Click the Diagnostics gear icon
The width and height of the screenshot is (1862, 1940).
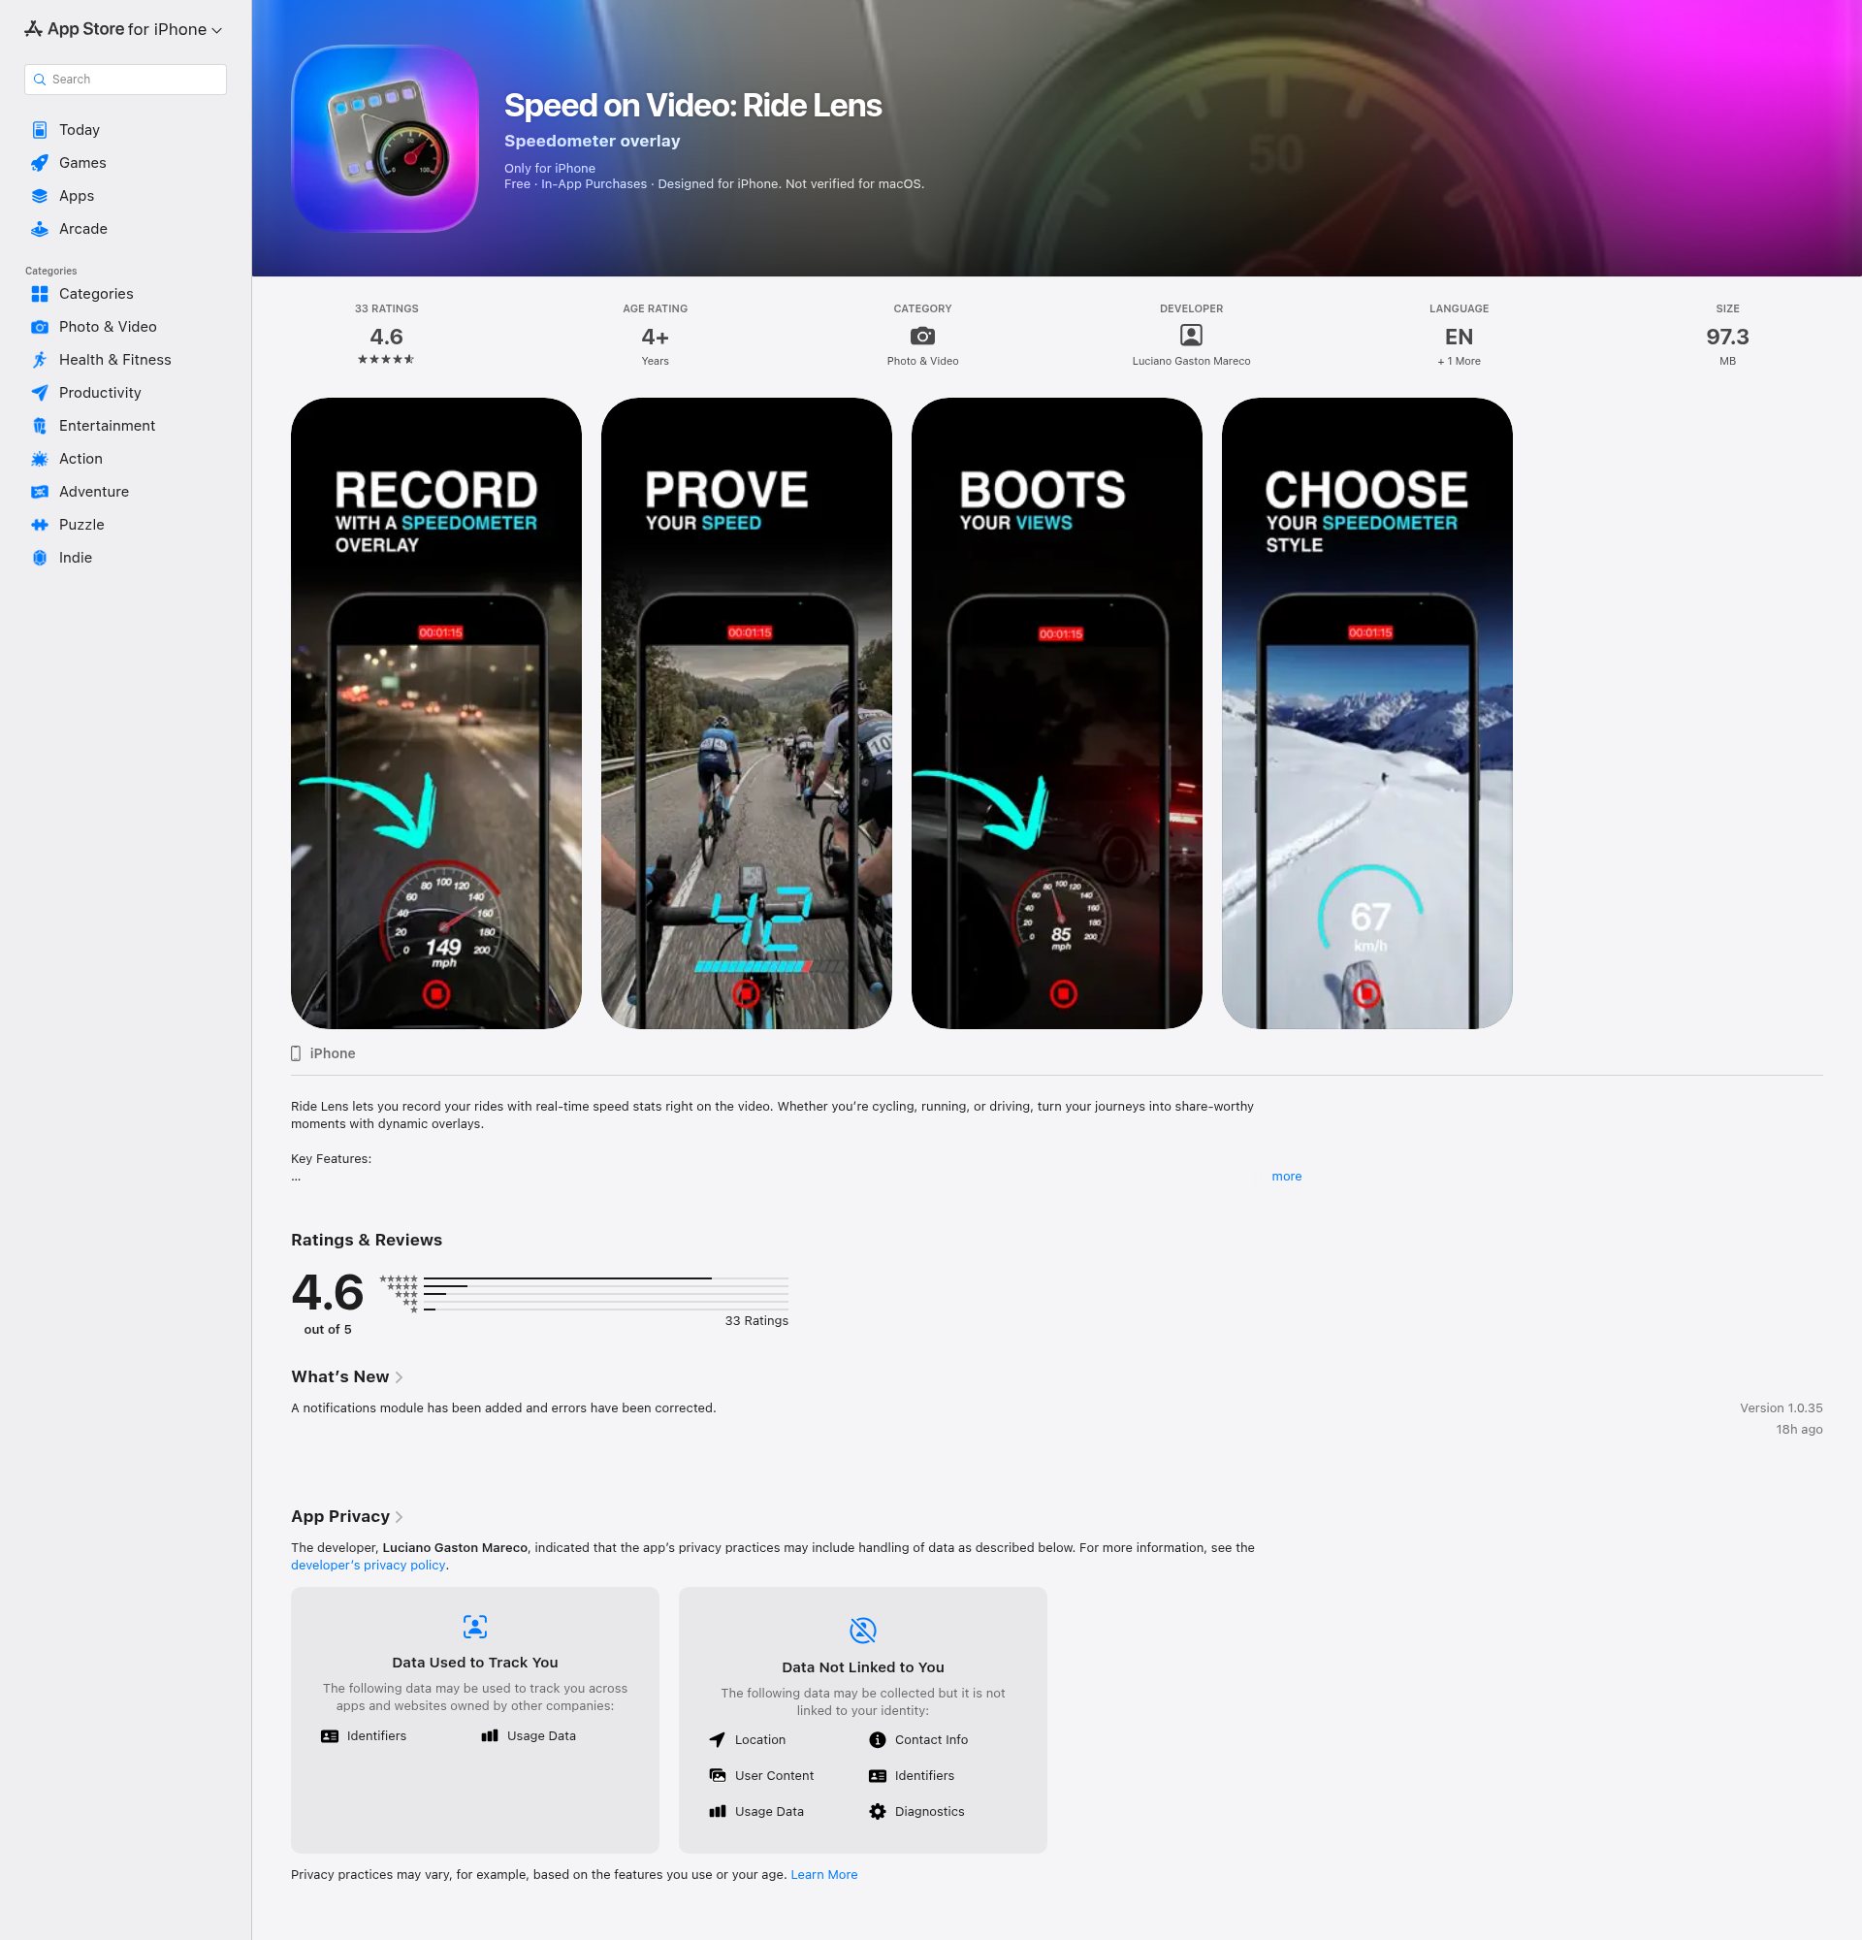point(878,1811)
